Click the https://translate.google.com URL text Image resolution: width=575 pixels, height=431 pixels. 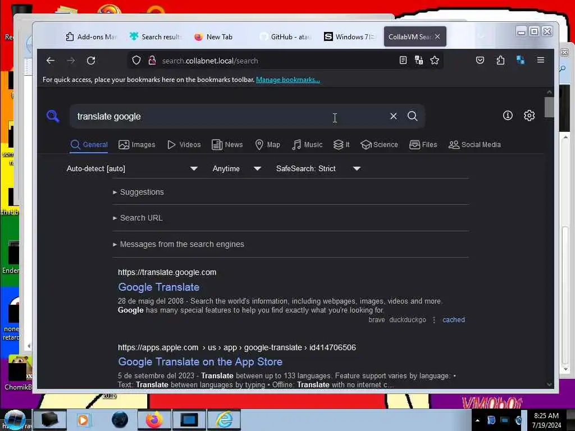pyautogui.click(x=167, y=272)
